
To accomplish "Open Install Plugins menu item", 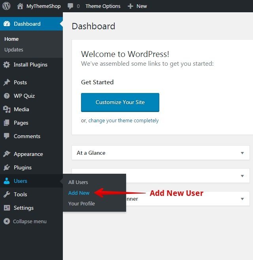I will [x=31, y=65].
